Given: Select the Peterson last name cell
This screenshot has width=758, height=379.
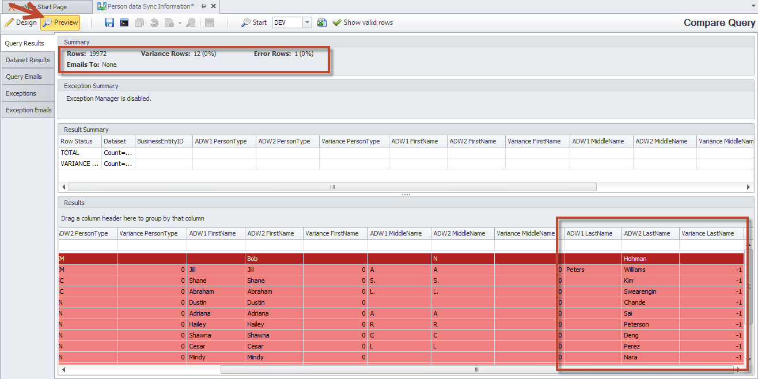Looking at the screenshot, I should click(650, 324).
